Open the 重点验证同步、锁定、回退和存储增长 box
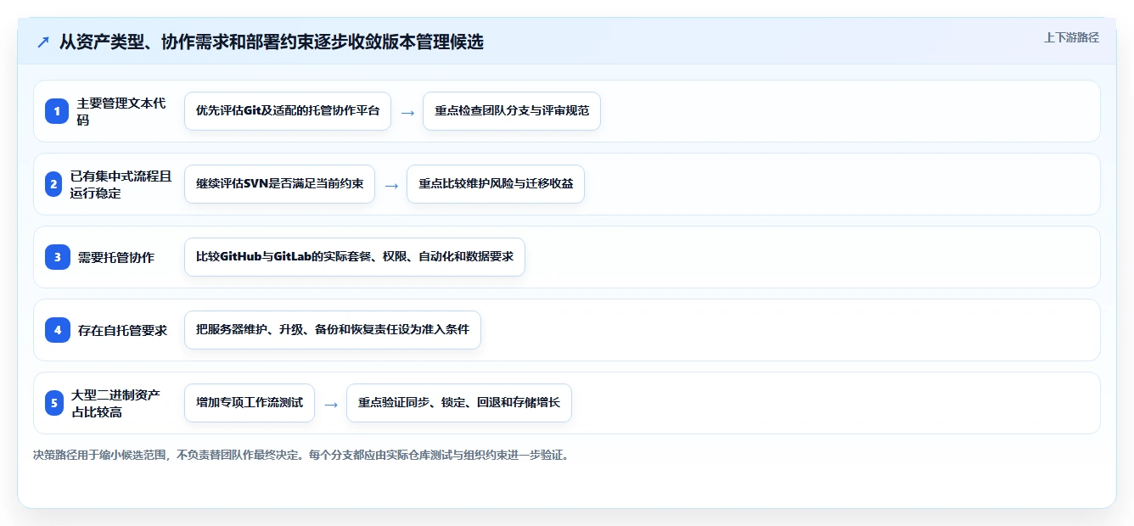 tap(459, 403)
